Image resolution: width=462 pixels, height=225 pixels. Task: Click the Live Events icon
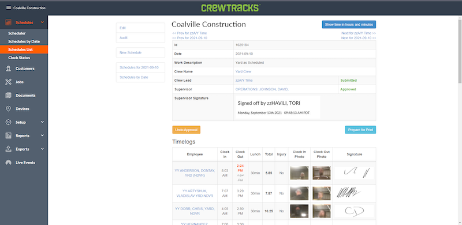tap(8, 162)
